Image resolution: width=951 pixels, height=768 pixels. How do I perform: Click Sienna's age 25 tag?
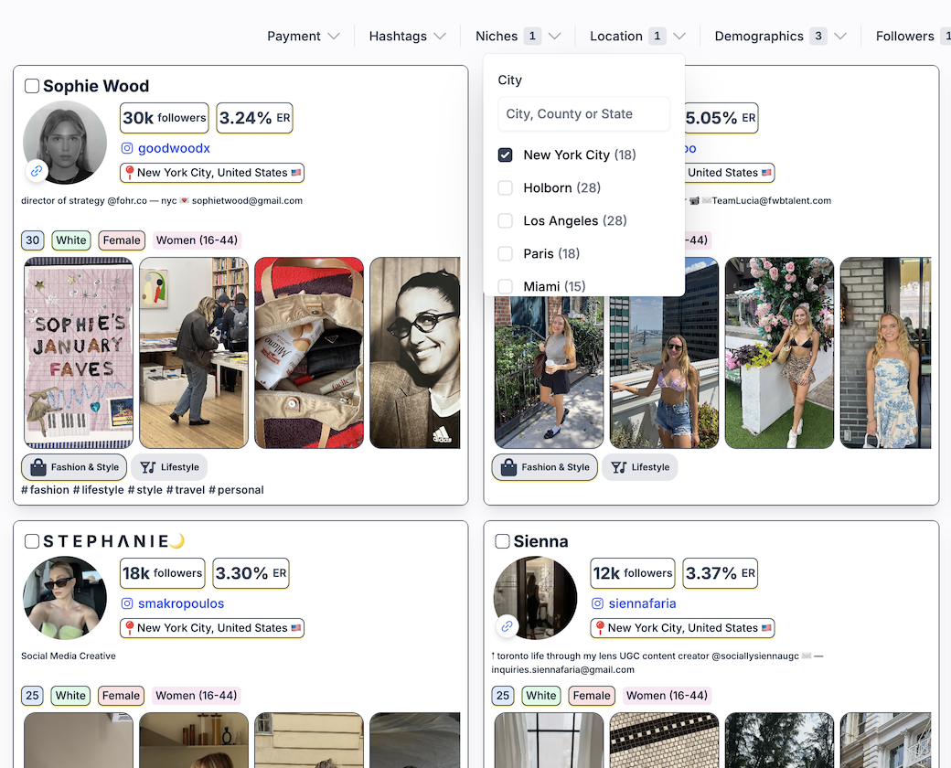coord(503,695)
